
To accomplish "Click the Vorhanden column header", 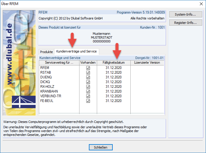I will click(x=88, y=62).
